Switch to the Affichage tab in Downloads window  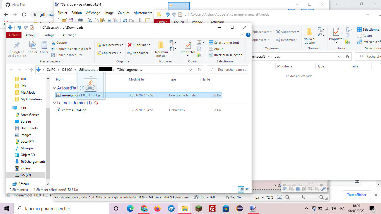pos(69,35)
